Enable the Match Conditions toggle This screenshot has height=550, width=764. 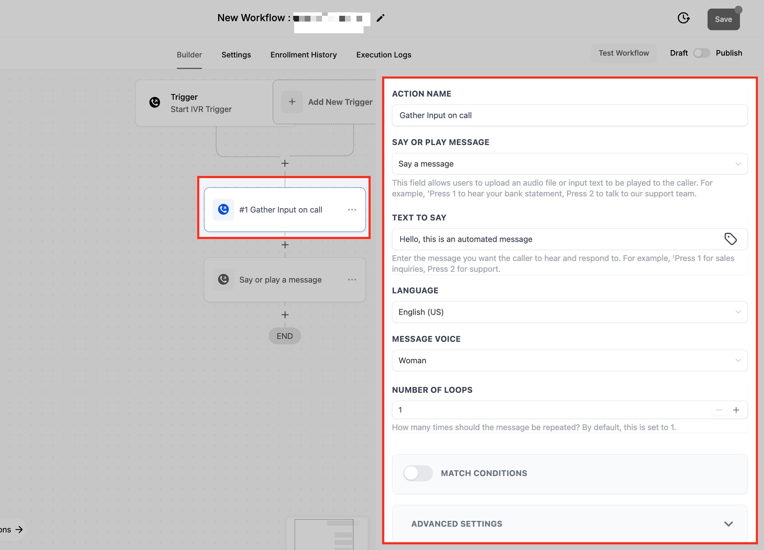coord(418,473)
